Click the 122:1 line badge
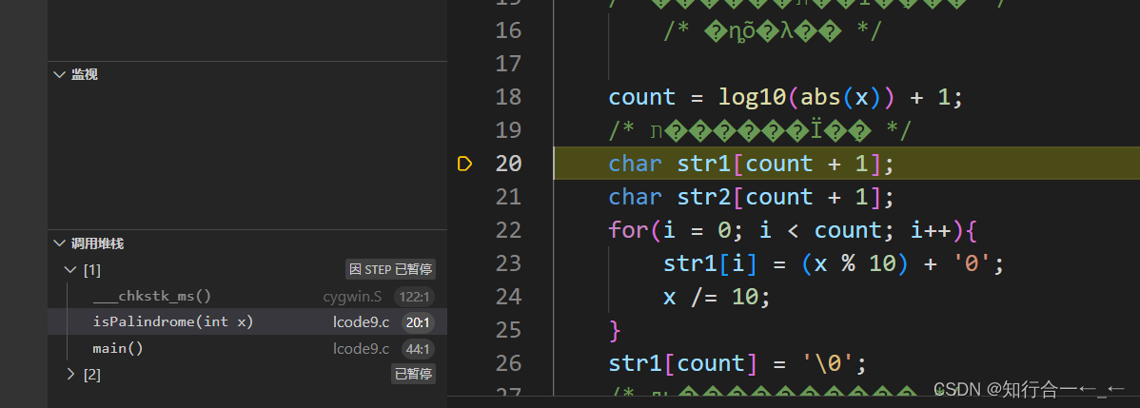 414,296
